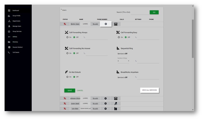Open Number of Rings dropdown

[123, 61]
